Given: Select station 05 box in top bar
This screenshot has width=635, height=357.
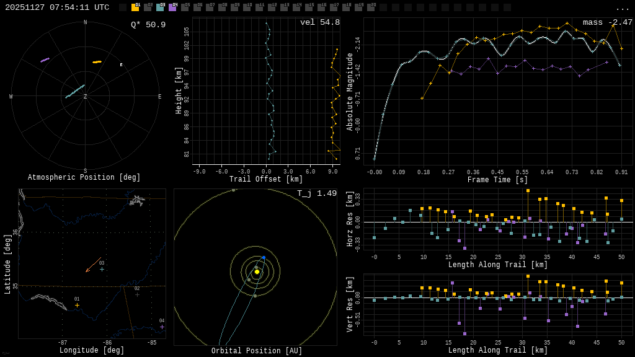Looking at the screenshot, I should 185,7.
